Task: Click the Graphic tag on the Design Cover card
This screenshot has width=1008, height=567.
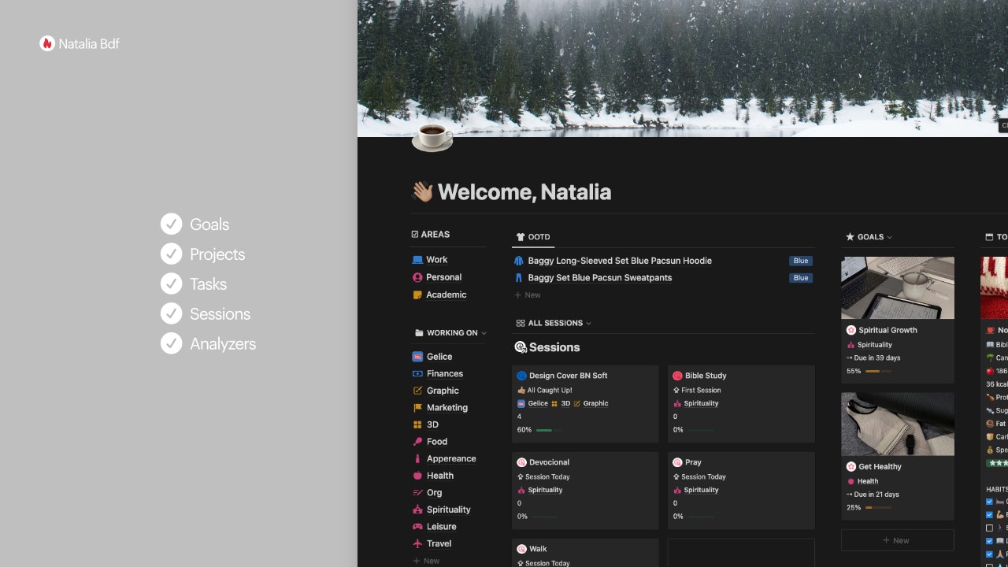Action: 595,403
